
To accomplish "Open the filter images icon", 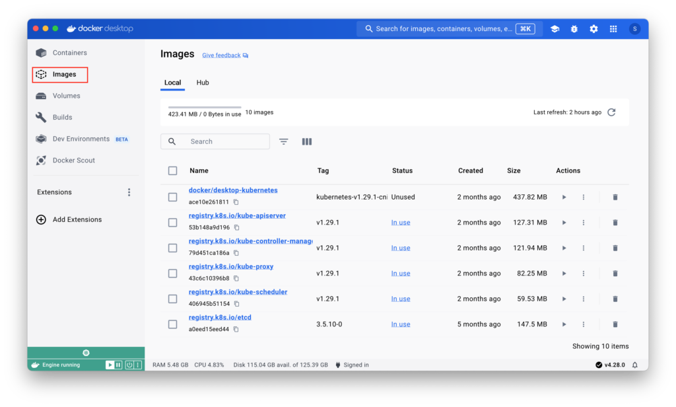I will [x=284, y=141].
